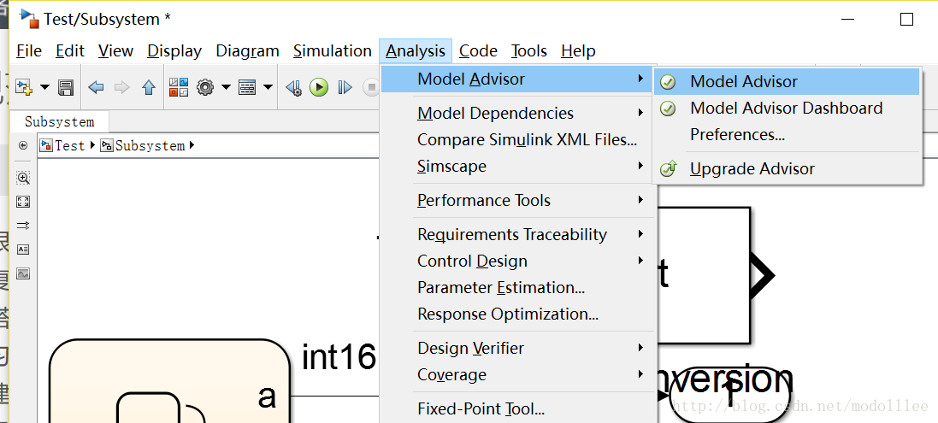Viewport: 938px width, 423px height.
Task: Click the Back navigation arrow
Action: (96, 88)
